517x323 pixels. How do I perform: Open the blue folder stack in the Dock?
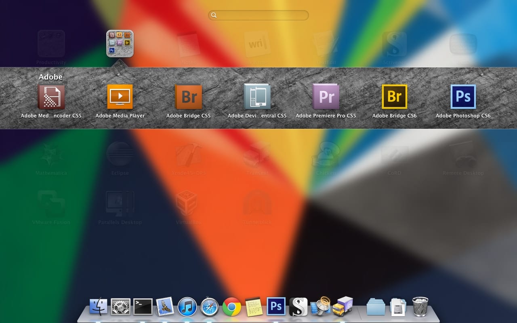[376, 307]
